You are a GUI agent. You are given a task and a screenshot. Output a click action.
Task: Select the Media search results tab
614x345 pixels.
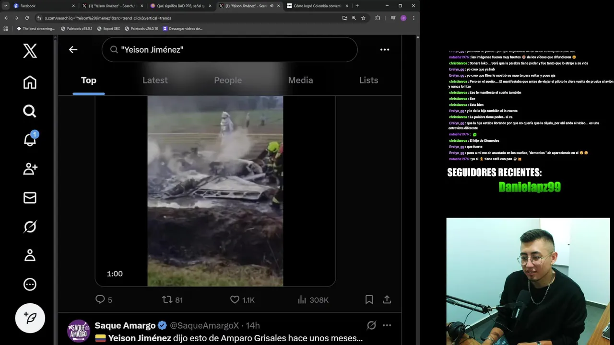pyautogui.click(x=301, y=80)
